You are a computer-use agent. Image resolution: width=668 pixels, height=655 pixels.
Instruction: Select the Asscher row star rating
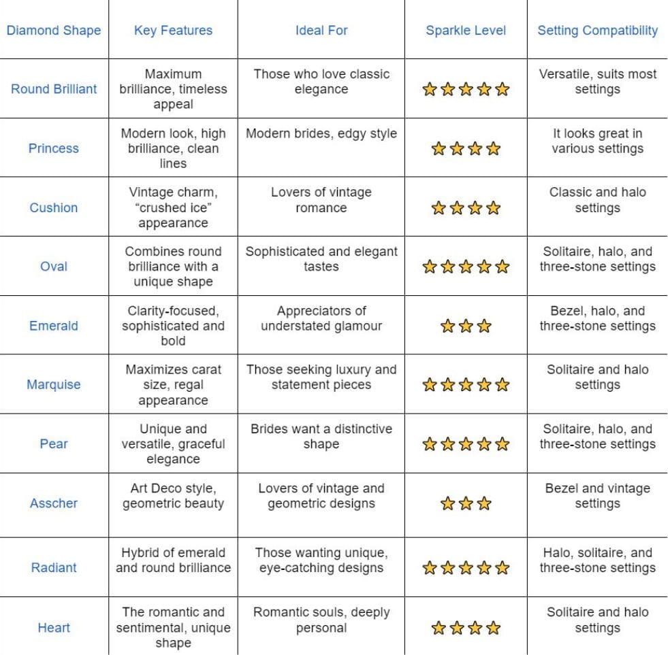(466, 504)
